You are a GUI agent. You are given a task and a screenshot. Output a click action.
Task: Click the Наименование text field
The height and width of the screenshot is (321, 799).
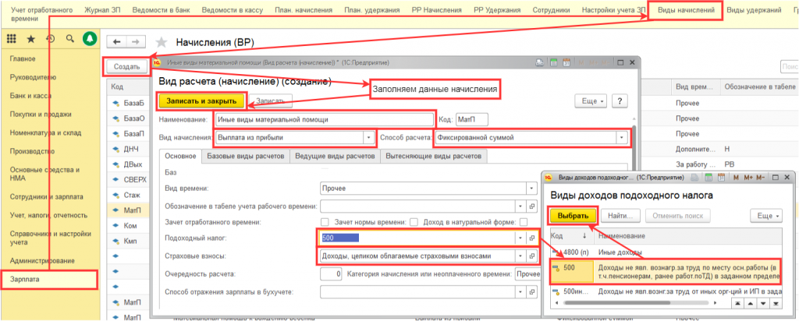coord(323,119)
